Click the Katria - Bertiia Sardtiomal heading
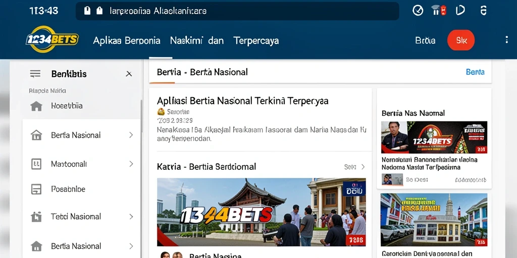This screenshot has width=517, height=258. click(206, 166)
